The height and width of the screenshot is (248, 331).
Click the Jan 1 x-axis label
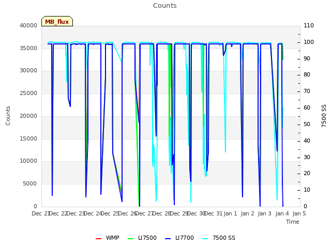tap(230, 213)
